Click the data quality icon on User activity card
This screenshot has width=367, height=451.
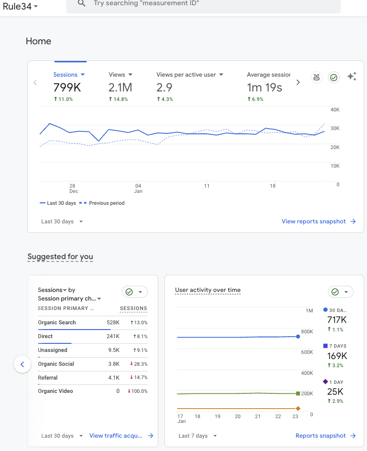pos(336,291)
